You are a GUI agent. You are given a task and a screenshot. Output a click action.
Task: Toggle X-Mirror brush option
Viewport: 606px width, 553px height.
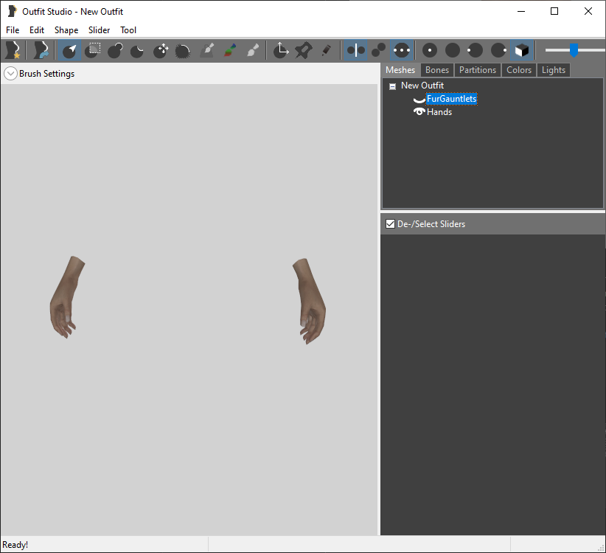point(355,50)
